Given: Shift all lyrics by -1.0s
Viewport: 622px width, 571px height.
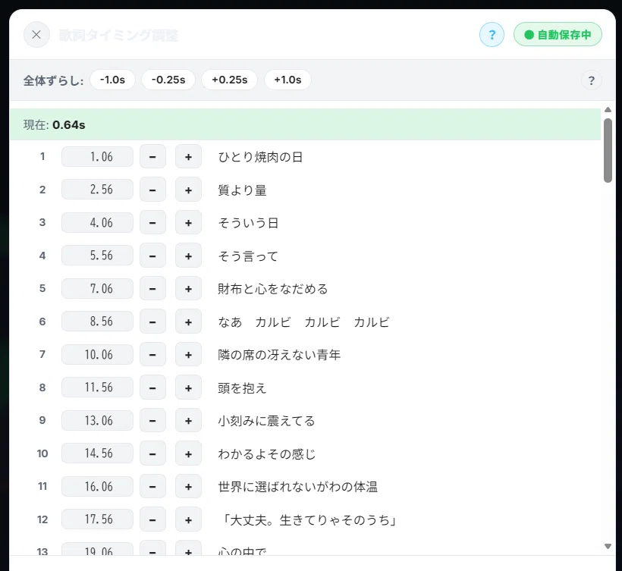Looking at the screenshot, I should (x=113, y=80).
